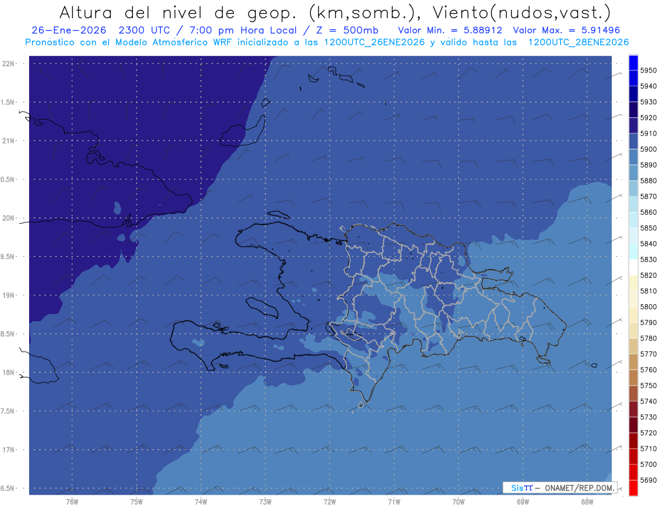
Task: Click the '69W' longitude label
Action: [x=523, y=501]
